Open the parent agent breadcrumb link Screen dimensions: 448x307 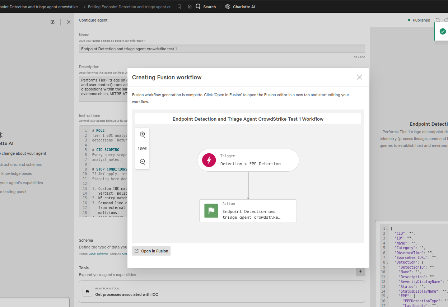40,7
